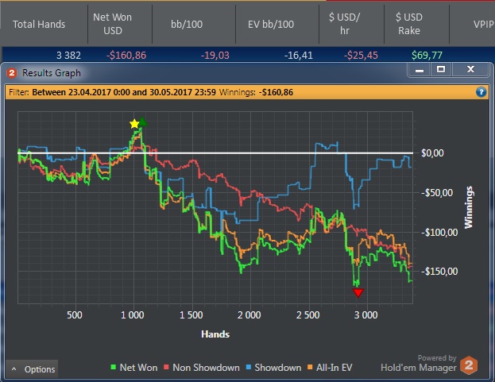Select the $69,77 rake cell
Screen dimensions: 495x382
(427, 56)
